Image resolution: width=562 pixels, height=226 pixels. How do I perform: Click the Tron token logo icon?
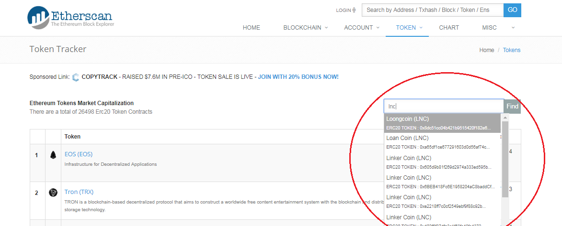(53, 193)
